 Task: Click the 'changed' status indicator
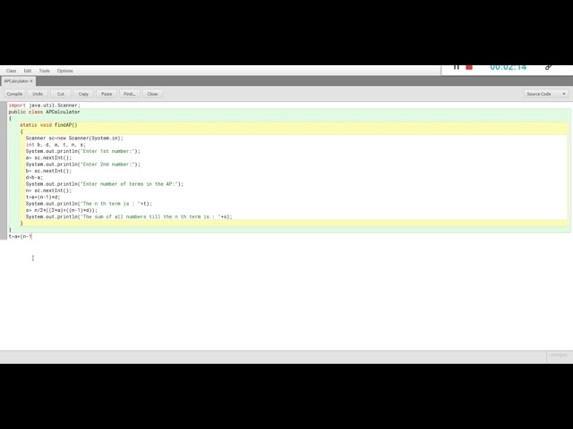pos(559,355)
